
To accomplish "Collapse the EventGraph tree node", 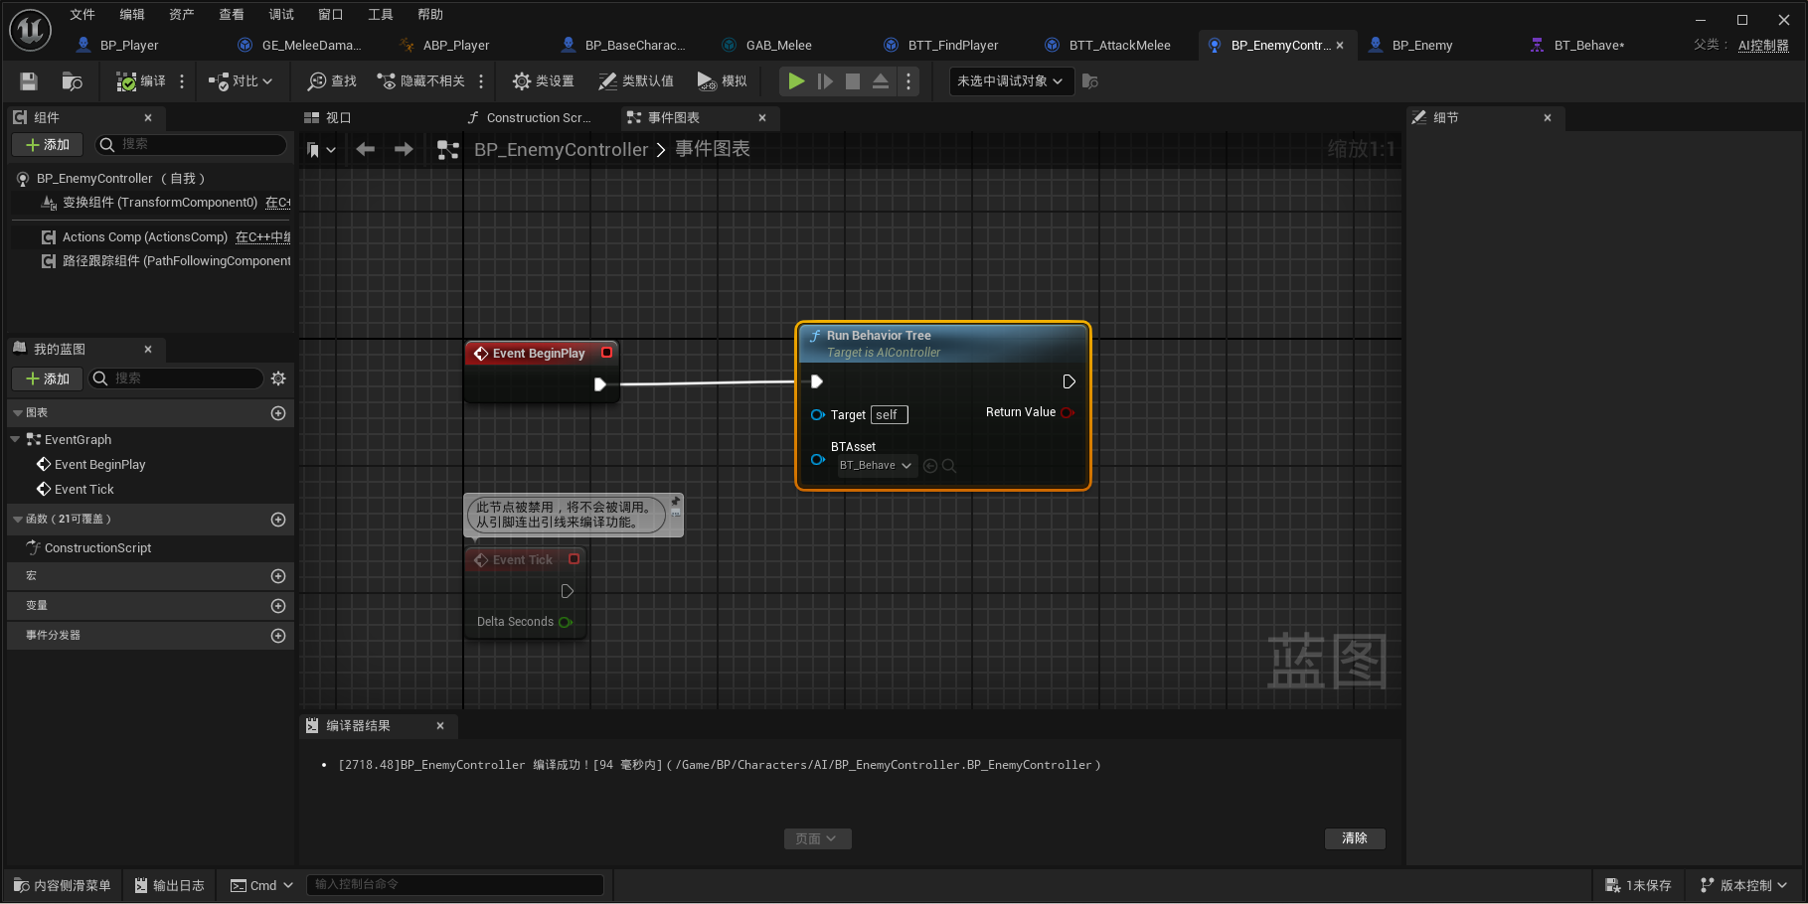I will tap(15, 439).
